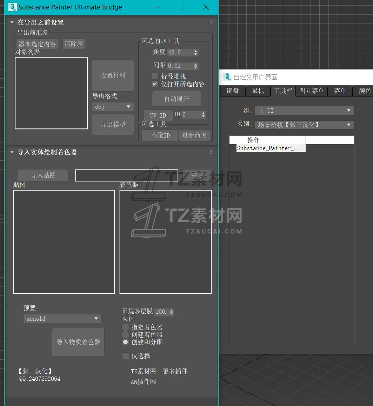Click the 正规多层膜 value field
Image resolution: width=373 pixels, height=406 pixels.
point(161,312)
